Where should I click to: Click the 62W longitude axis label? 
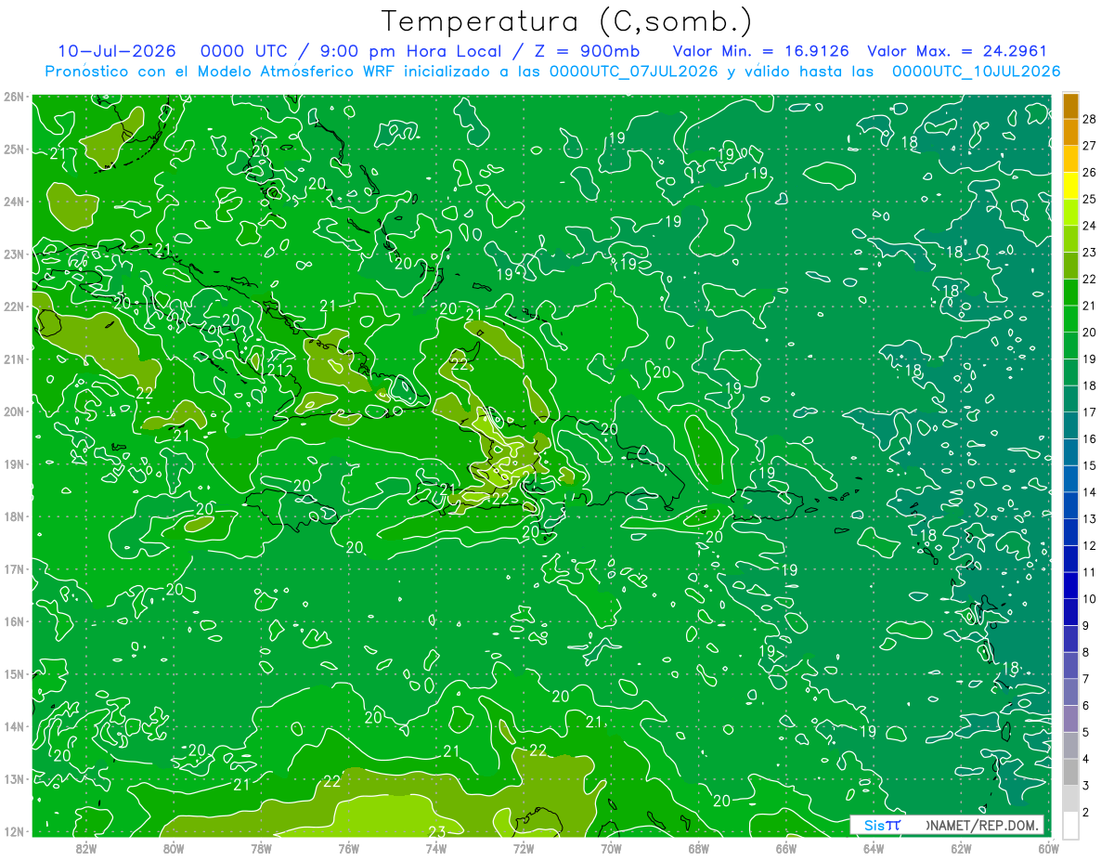(x=962, y=847)
